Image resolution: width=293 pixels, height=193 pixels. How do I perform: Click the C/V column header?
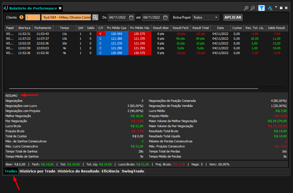pos(101,28)
